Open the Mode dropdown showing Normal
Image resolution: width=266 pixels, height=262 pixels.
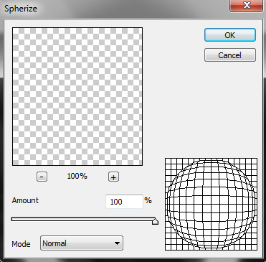pos(82,243)
